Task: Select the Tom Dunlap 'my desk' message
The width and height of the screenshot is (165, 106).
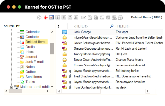Action: click(112, 87)
